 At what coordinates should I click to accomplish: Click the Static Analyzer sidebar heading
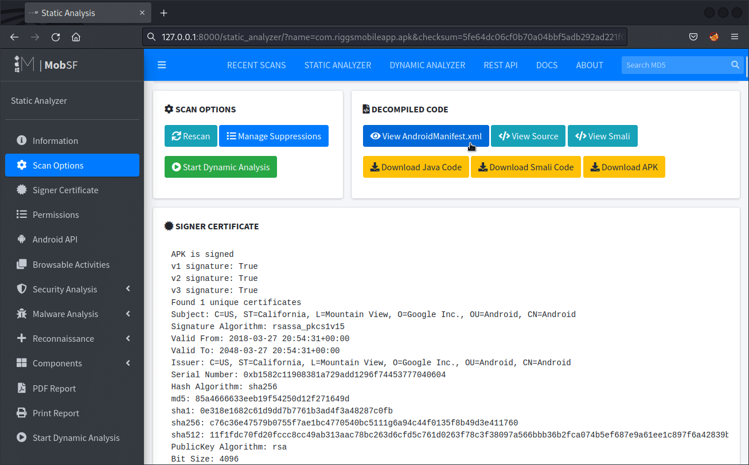click(39, 100)
